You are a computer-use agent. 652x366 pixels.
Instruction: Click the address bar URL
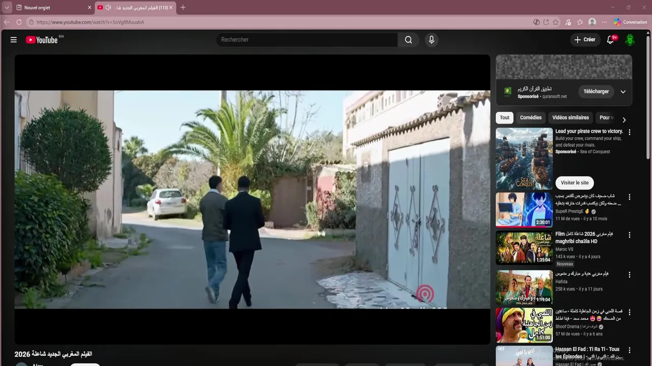click(x=90, y=22)
